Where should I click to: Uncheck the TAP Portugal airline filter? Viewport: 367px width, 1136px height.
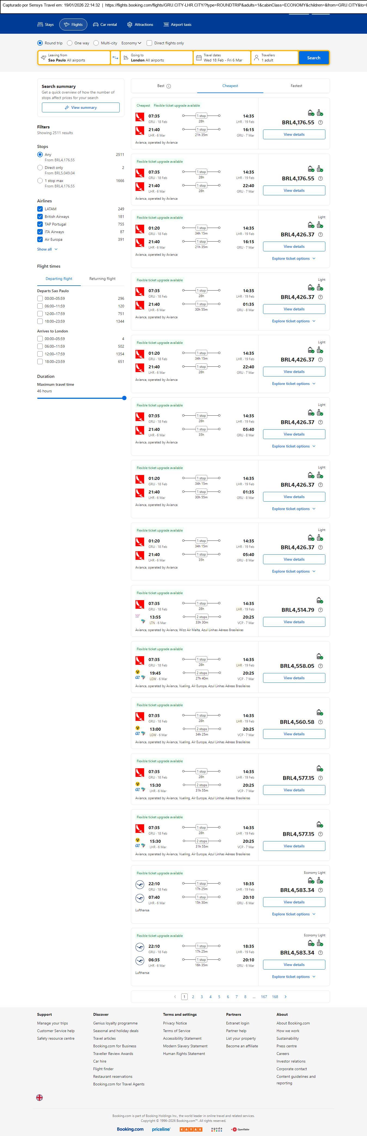tap(40, 224)
